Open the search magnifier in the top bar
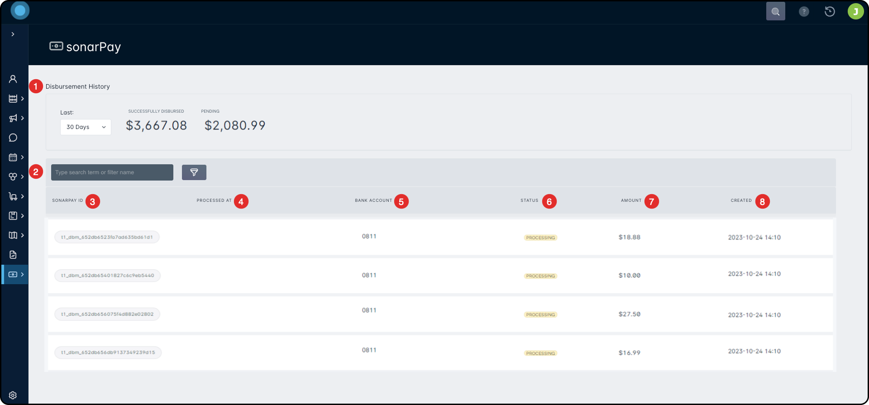 pyautogui.click(x=775, y=11)
